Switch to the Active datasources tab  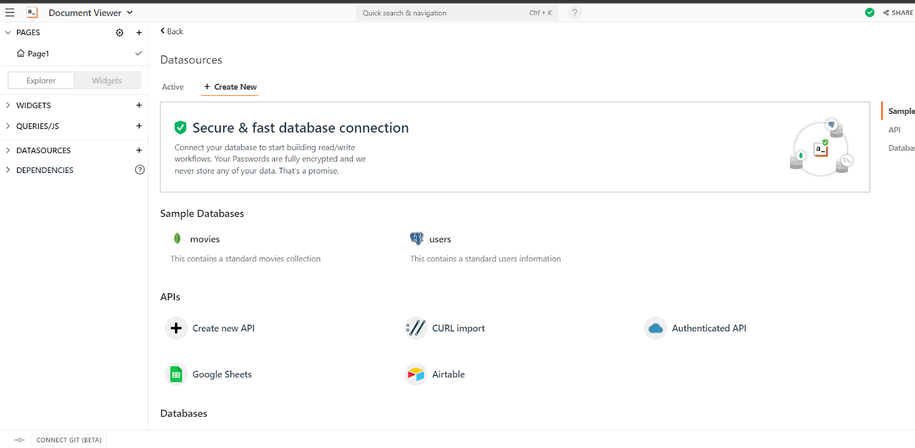[173, 87]
